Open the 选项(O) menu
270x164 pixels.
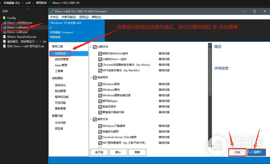point(84,17)
